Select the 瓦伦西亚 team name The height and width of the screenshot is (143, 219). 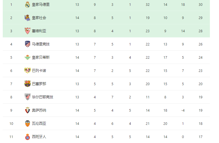(x=39, y=123)
